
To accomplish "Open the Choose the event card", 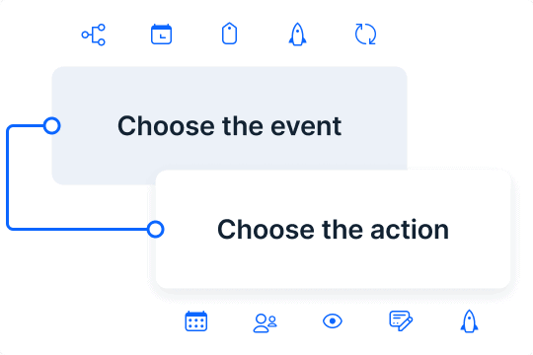I will pos(229,125).
